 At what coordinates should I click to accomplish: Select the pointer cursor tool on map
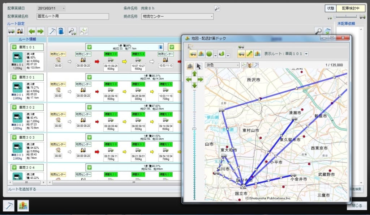(x=198, y=66)
